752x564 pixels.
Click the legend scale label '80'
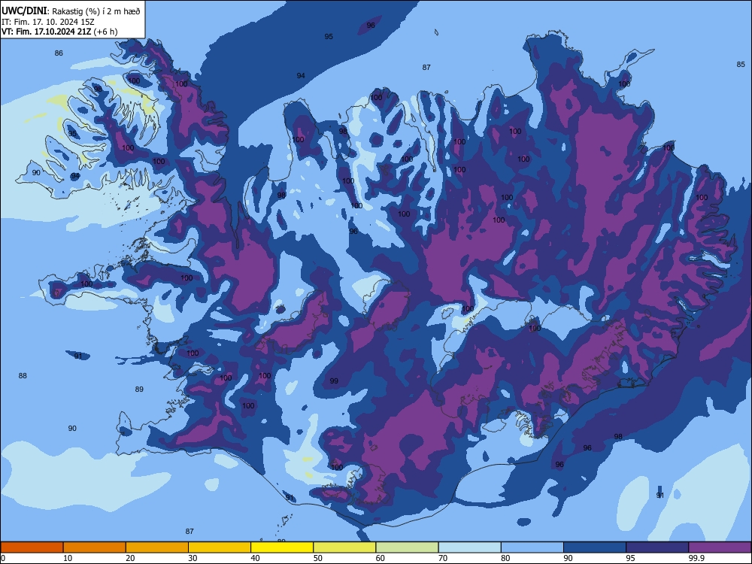coord(505,558)
